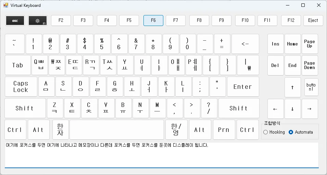Click the K ㅏ key
Viewport: 327px width, 175px height.
point(166,86)
